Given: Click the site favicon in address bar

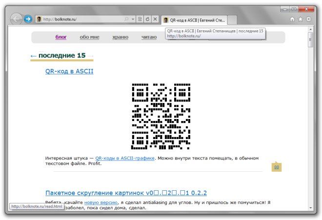Looking at the screenshot, I should click(39, 19).
